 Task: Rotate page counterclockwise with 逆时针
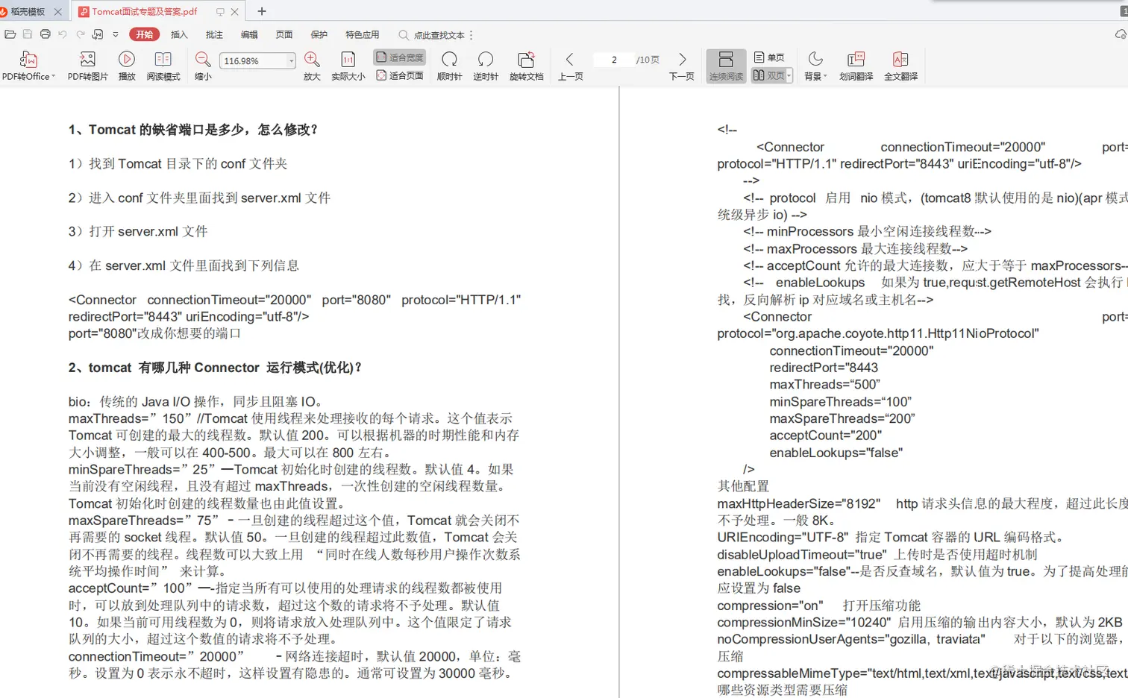pyautogui.click(x=486, y=65)
